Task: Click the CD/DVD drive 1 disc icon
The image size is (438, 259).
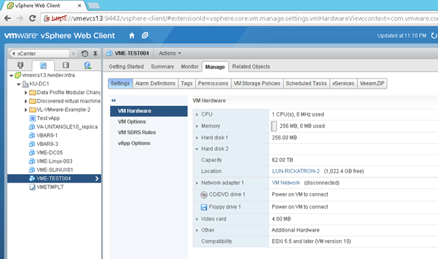Action: [x=204, y=194]
